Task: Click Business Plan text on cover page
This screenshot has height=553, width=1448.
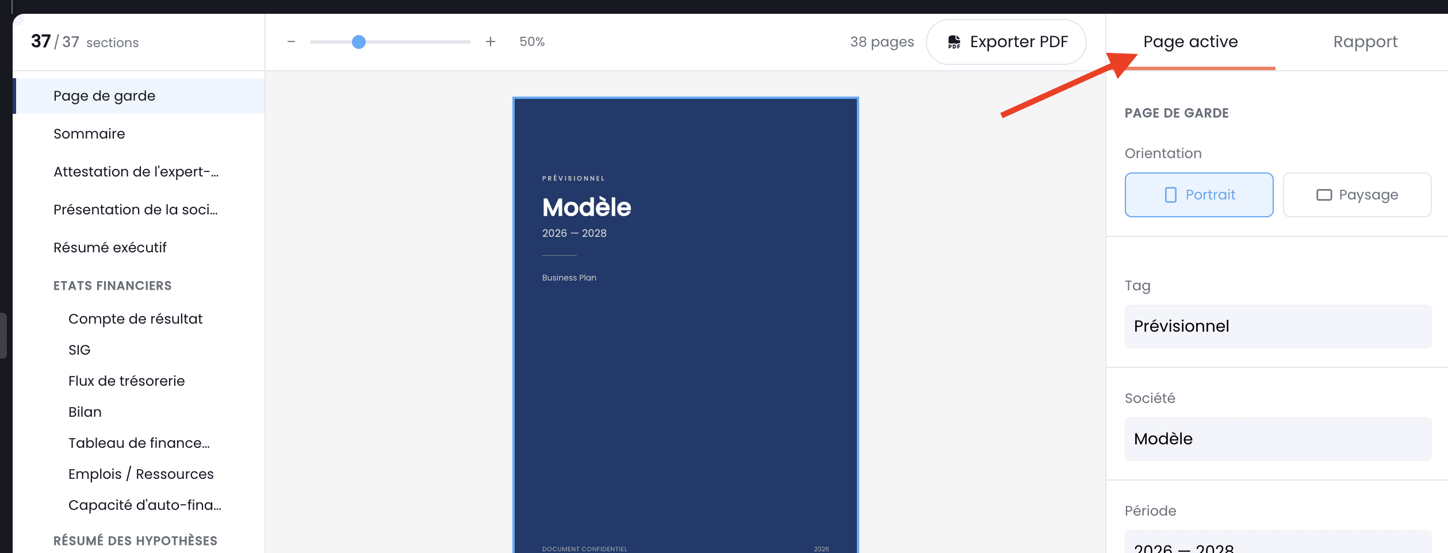Action: click(569, 278)
